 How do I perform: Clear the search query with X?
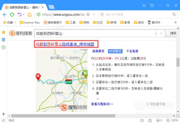point(161,34)
